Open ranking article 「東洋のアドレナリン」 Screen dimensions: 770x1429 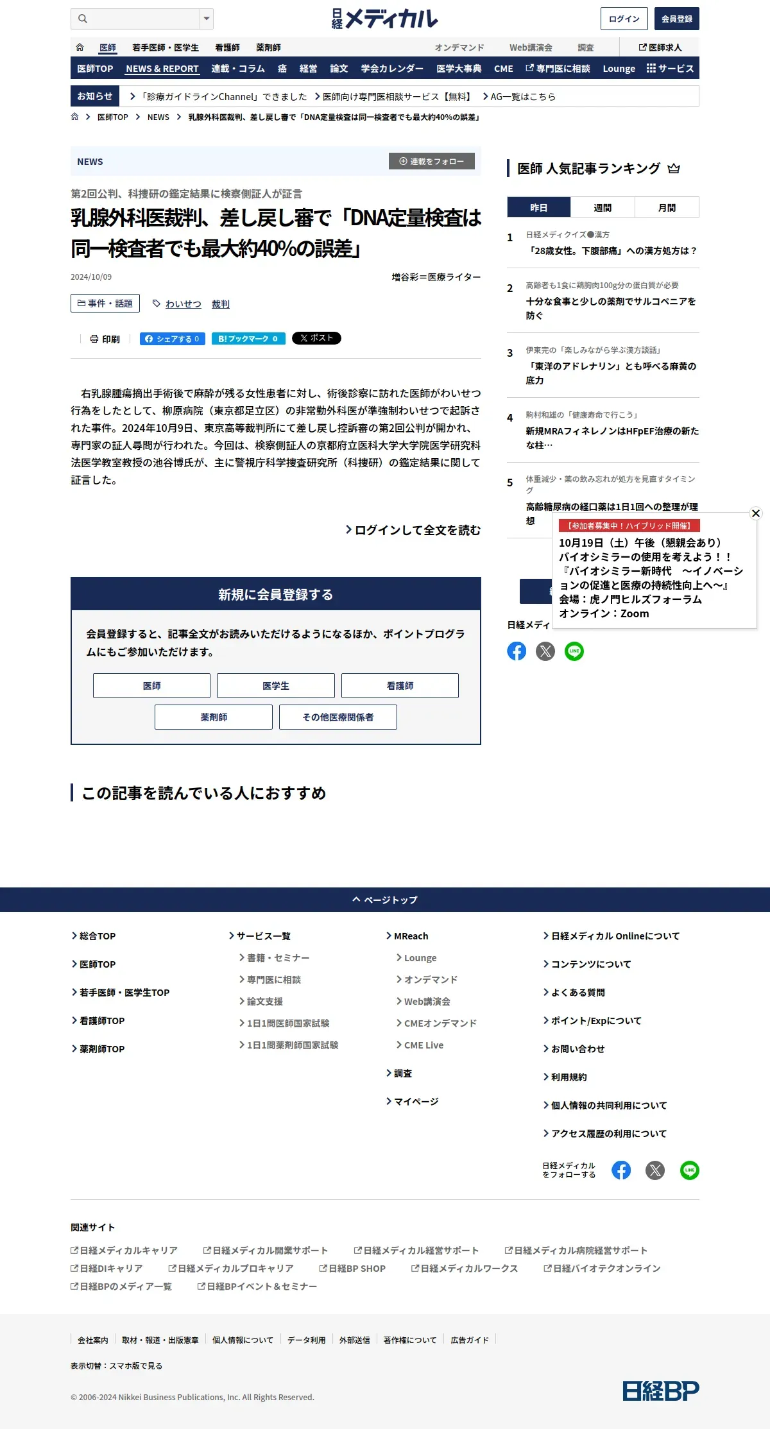(x=612, y=373)
